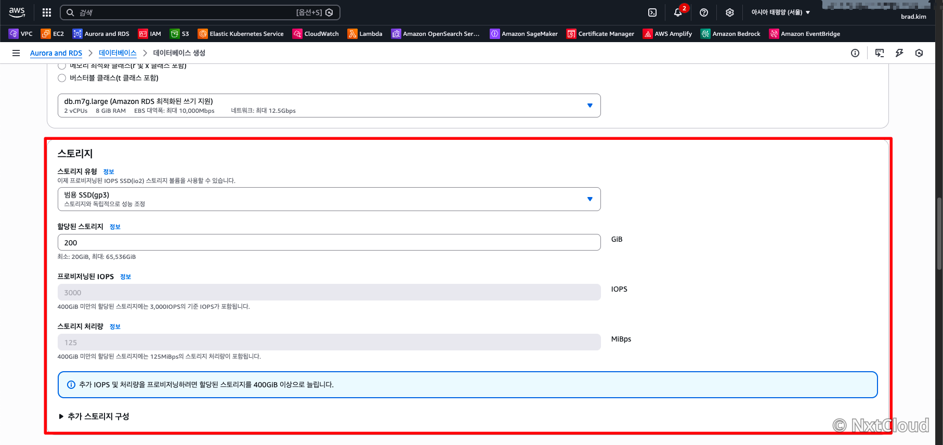Open the EC2 service shortcut
Image resolution: width=943 pixels, height=445 pixels.
tap(53, 34)
